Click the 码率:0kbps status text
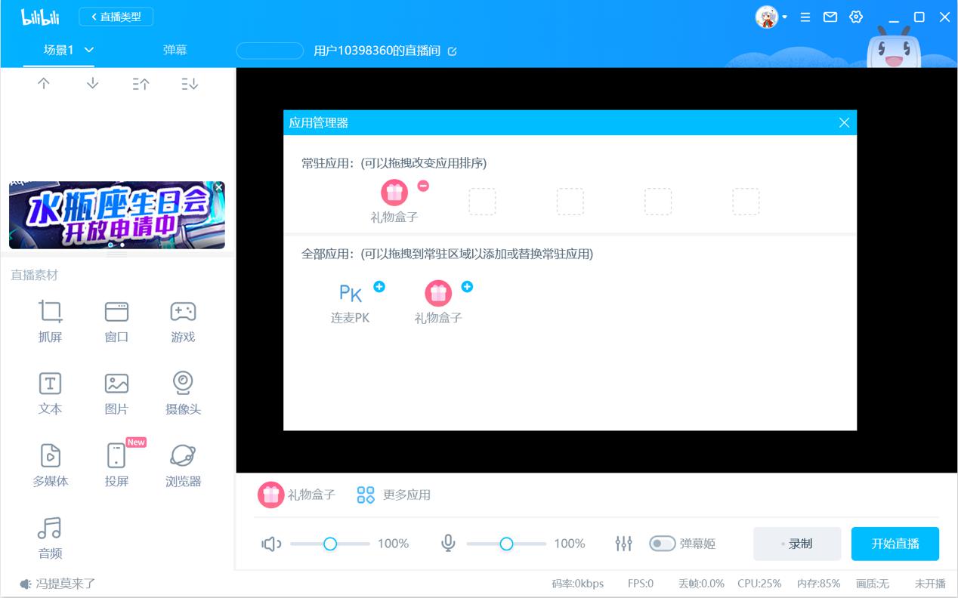Image resolution: width=958 pixels, height=598 pixels. [x=578, y=584]
